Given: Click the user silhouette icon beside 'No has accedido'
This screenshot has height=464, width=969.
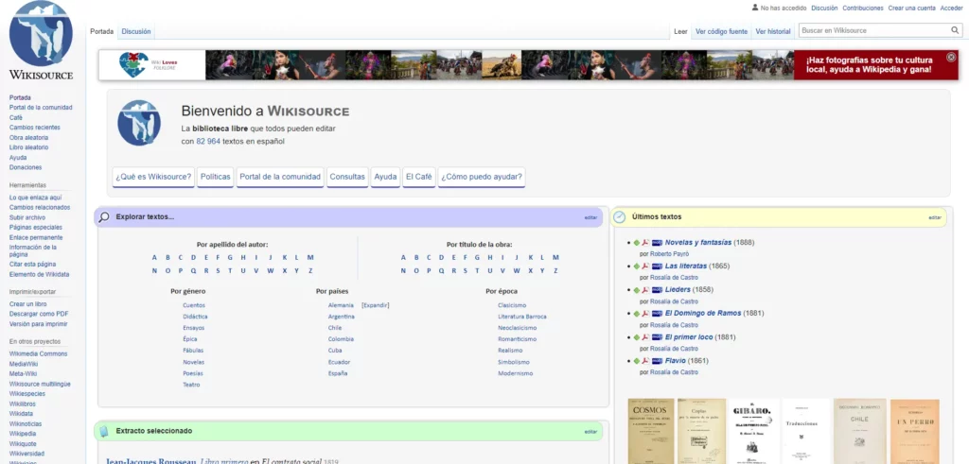Looking at the screenshot, I should click(x=754, y=8).
